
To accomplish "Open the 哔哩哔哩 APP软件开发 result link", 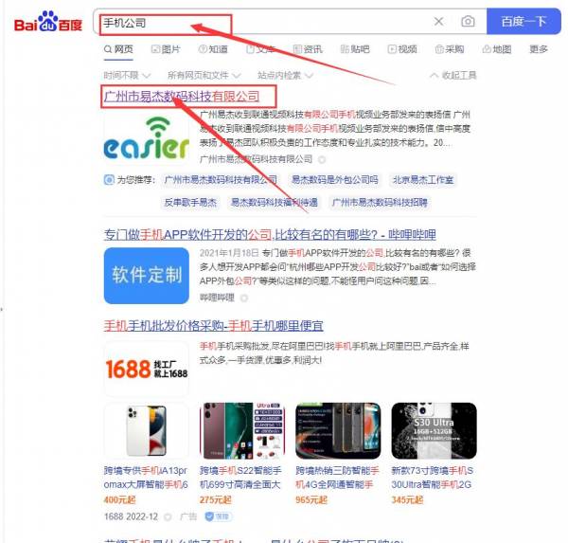I will click(270, 235).
